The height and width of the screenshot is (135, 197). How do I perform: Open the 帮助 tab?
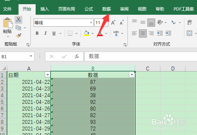click(x=160, y=9)
